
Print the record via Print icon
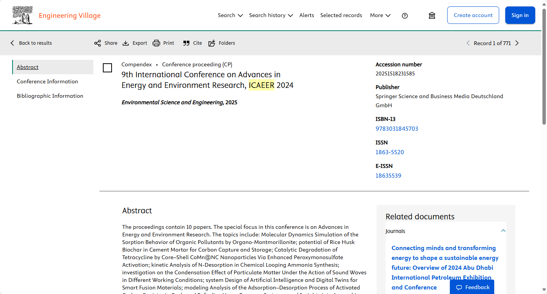[x=156, y=43]
